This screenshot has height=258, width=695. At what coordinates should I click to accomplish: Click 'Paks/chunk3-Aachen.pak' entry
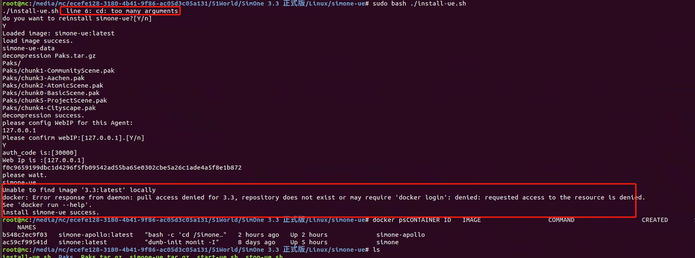[43, 78]
